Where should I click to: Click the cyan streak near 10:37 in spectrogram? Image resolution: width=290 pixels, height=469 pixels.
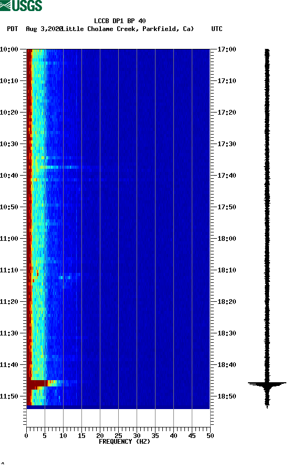pyautogui.click(x=60, y=167)
